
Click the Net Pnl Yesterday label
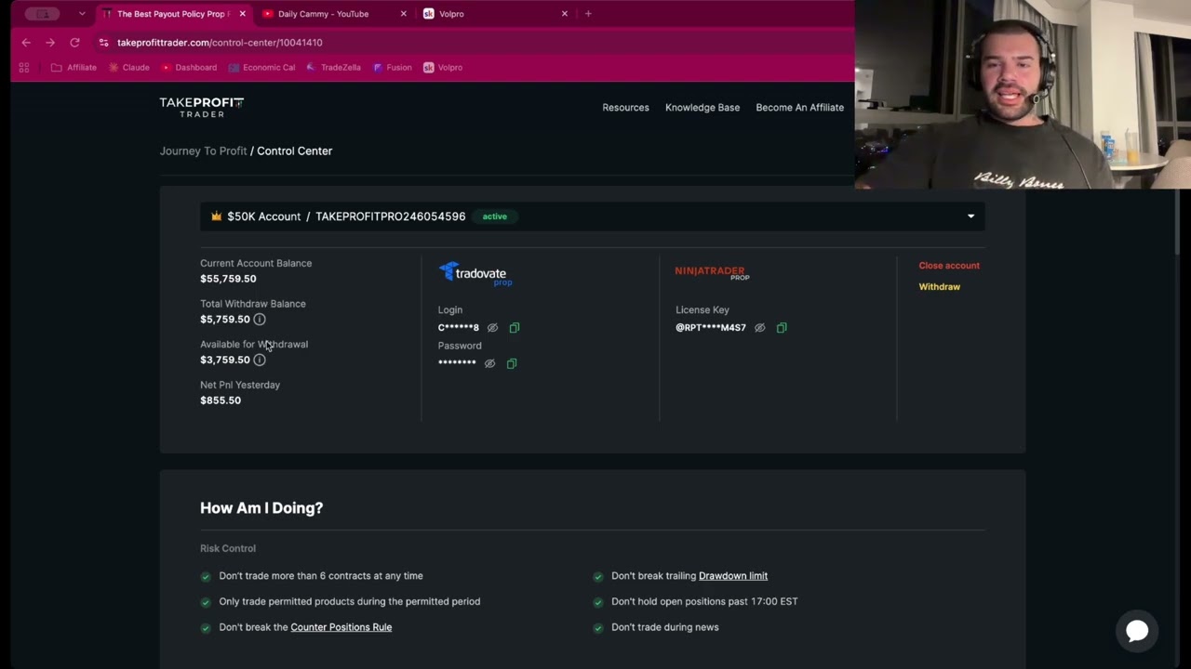pyautogui.click(x=240, y=385)
